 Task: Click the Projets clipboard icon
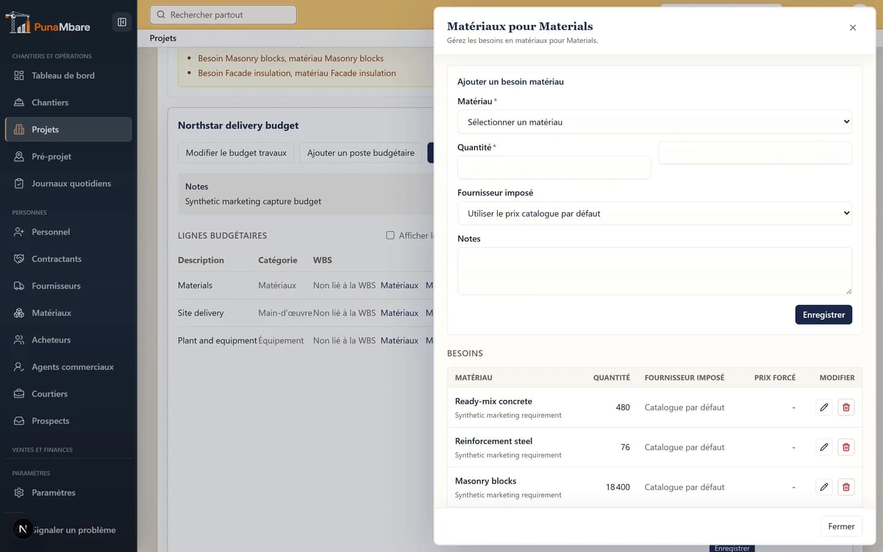[19, 129]
